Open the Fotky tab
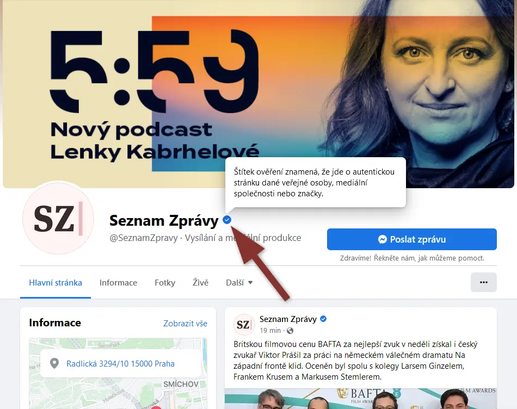Screen dimensions: 517x409 (165, 283)
